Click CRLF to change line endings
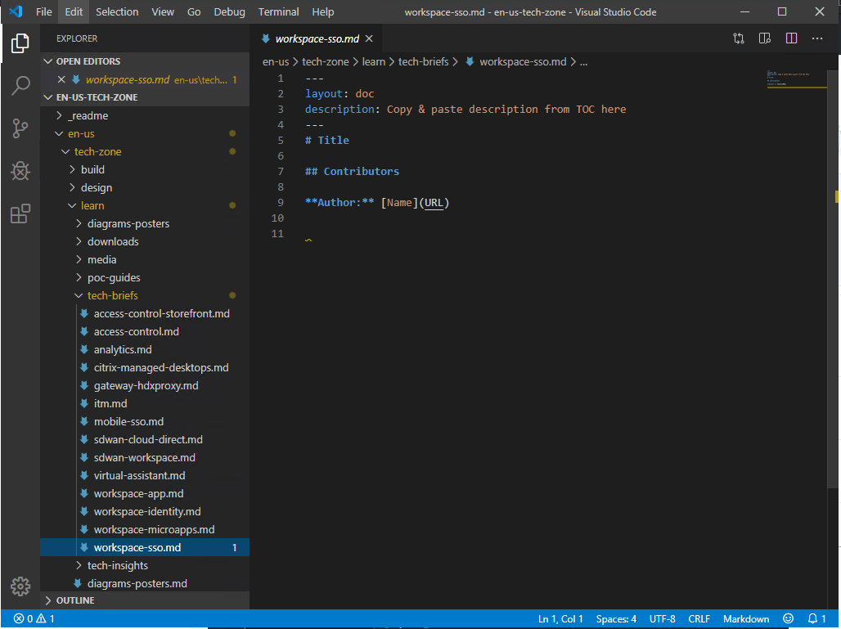Screen dimensions: 841x629 [699, 619]
